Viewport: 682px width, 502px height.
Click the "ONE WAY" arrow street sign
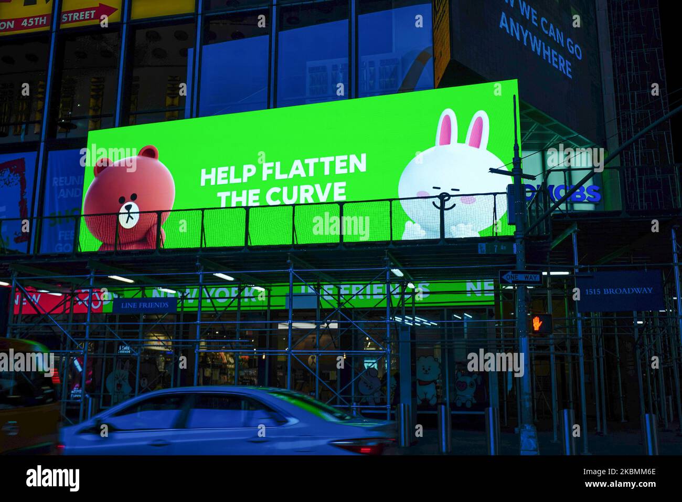pos(519,277)
